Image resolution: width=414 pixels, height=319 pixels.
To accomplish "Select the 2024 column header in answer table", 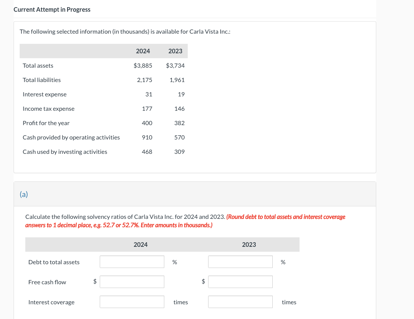I will click(141, 245).
